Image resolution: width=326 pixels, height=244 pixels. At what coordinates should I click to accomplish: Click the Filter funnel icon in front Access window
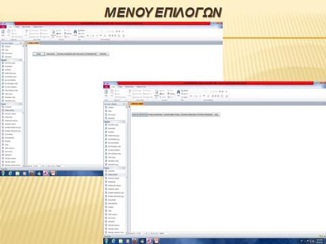click(x=130, y=91)
